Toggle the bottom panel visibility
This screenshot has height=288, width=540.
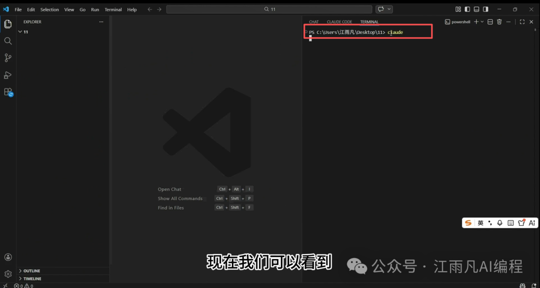tap(476, 9)
